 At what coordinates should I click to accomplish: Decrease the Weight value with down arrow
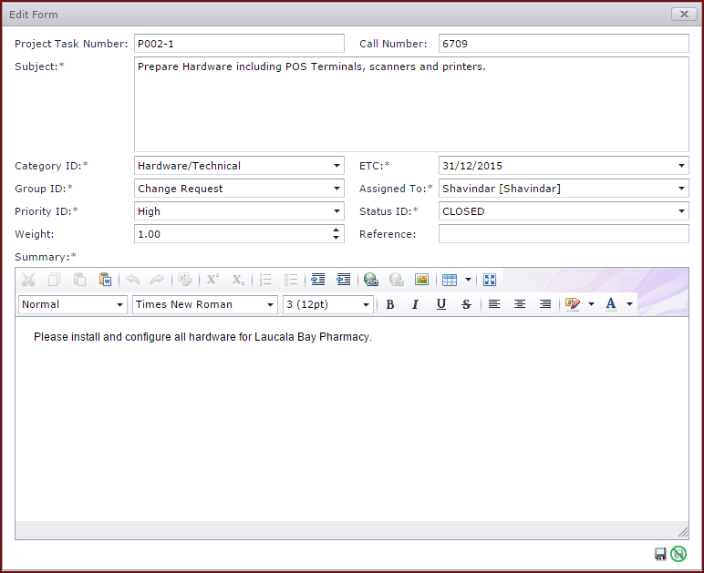click(336, 238)
